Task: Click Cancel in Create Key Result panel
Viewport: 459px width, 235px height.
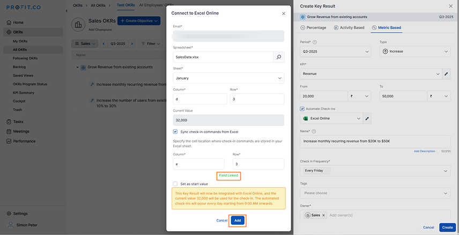Action: (x=428, y=227)
